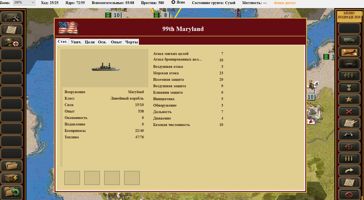Click the gold star icon

[349, 99]
